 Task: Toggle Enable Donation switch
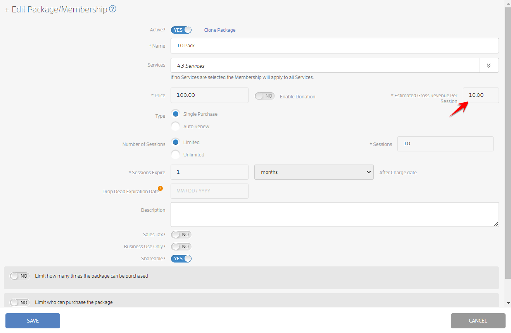pyautogui.click(x=265, y=96)
